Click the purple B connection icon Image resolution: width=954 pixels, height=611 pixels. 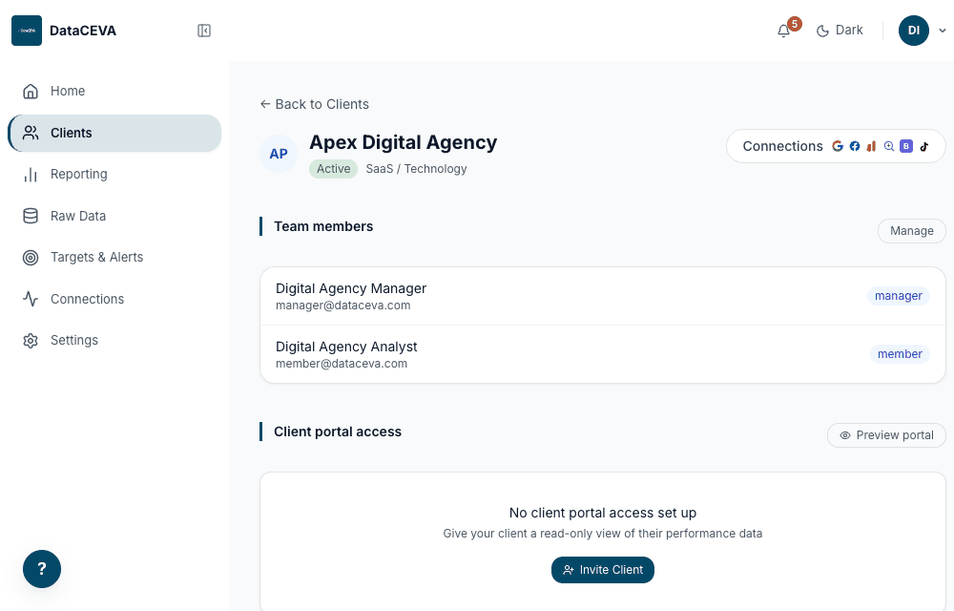point(906,146)
